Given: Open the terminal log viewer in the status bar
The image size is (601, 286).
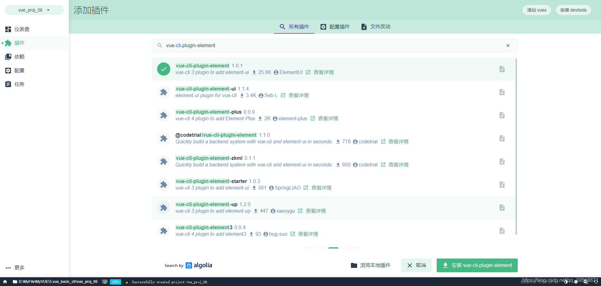Looking at the screenshot, I should click(105, 282).
